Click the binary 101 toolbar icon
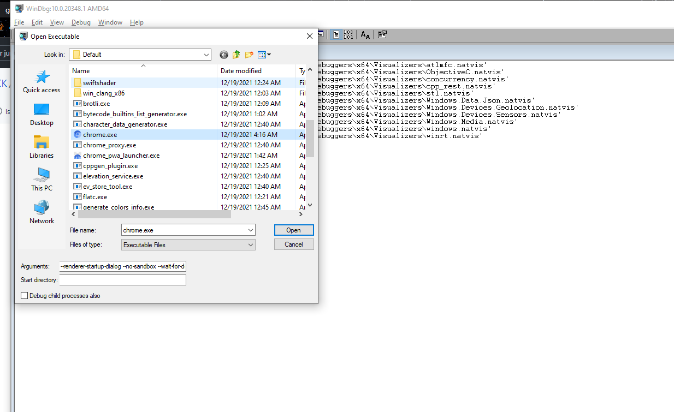This screenshot has height=412, width=674. point(348,34)
